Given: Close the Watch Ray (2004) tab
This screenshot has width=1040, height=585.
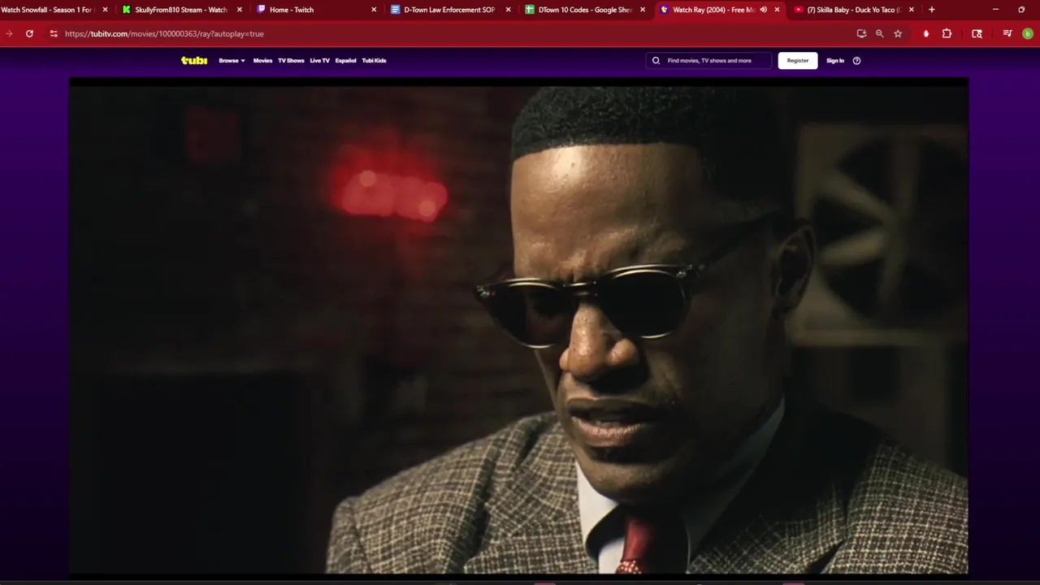Looking at the screenshot, I should pyautogui.click(x=777, y=10).
